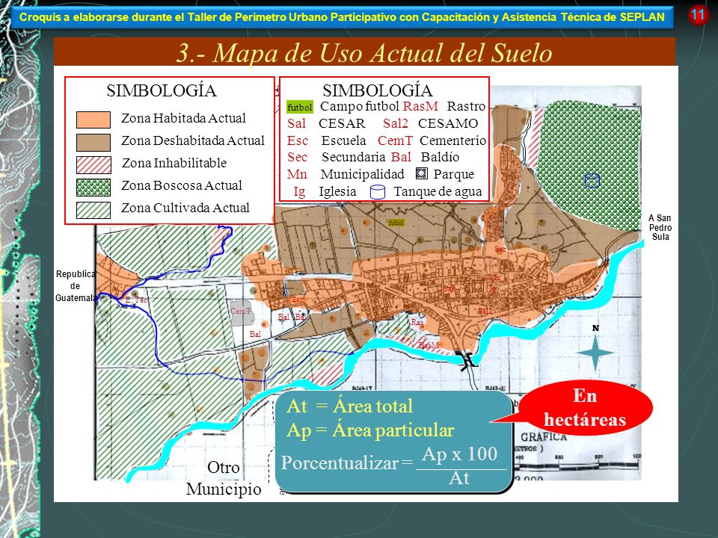718x538 pixels.
Task: Click the title Mapa de Uso Actual del Suelo
Action: pyautogui.click(x=364, y=52)
